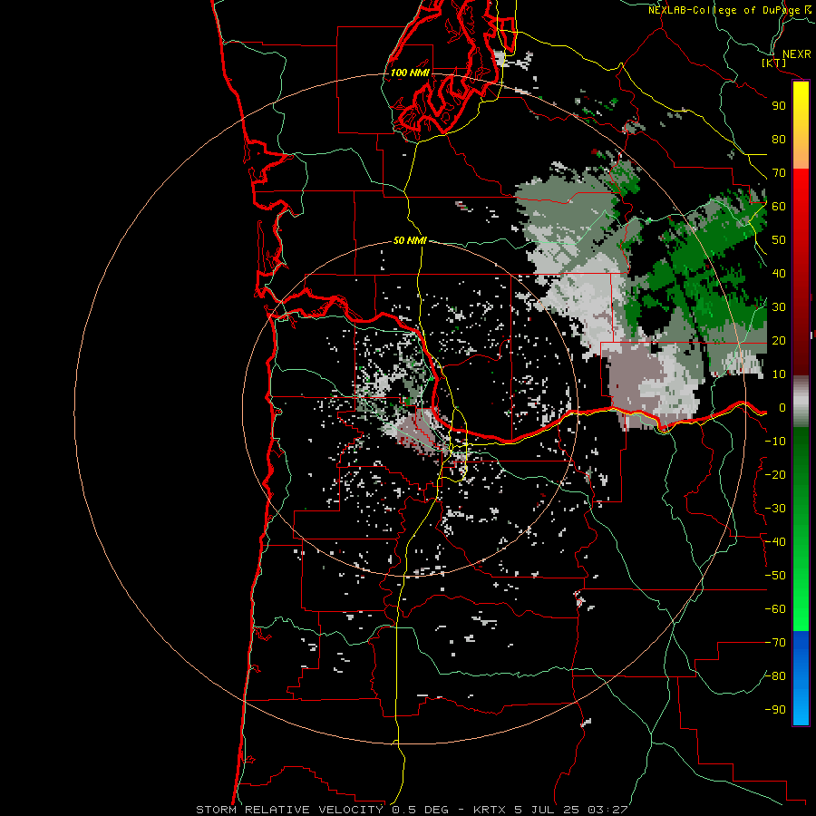Click the -10 value on velocity scale
Viewport: 816px width, 816px height.
point(775,442)
